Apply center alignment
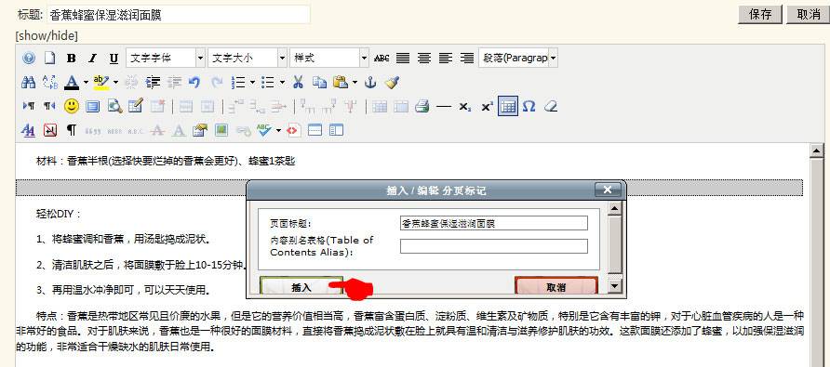830x367 pixels. (x=424, y=59)
